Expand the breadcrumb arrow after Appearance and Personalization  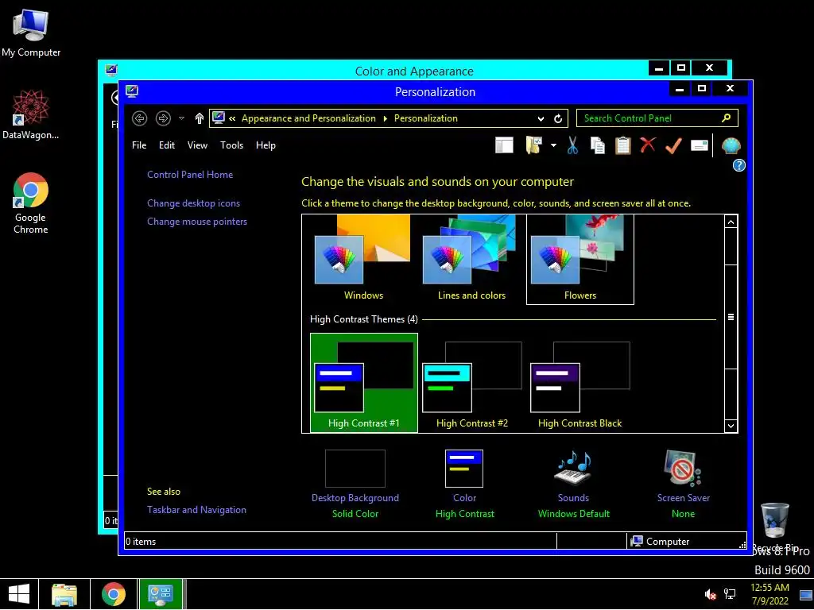(386, 118)
